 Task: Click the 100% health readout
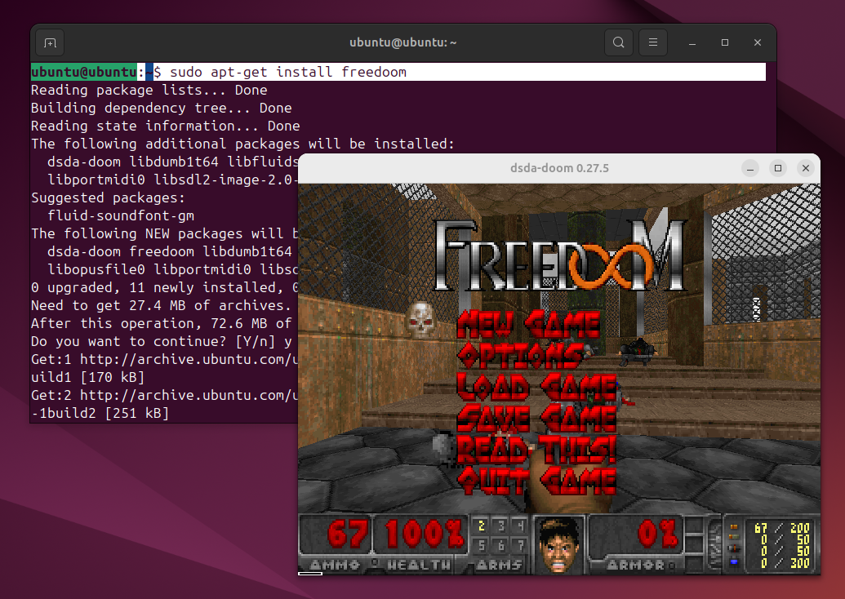click(425, 534)
